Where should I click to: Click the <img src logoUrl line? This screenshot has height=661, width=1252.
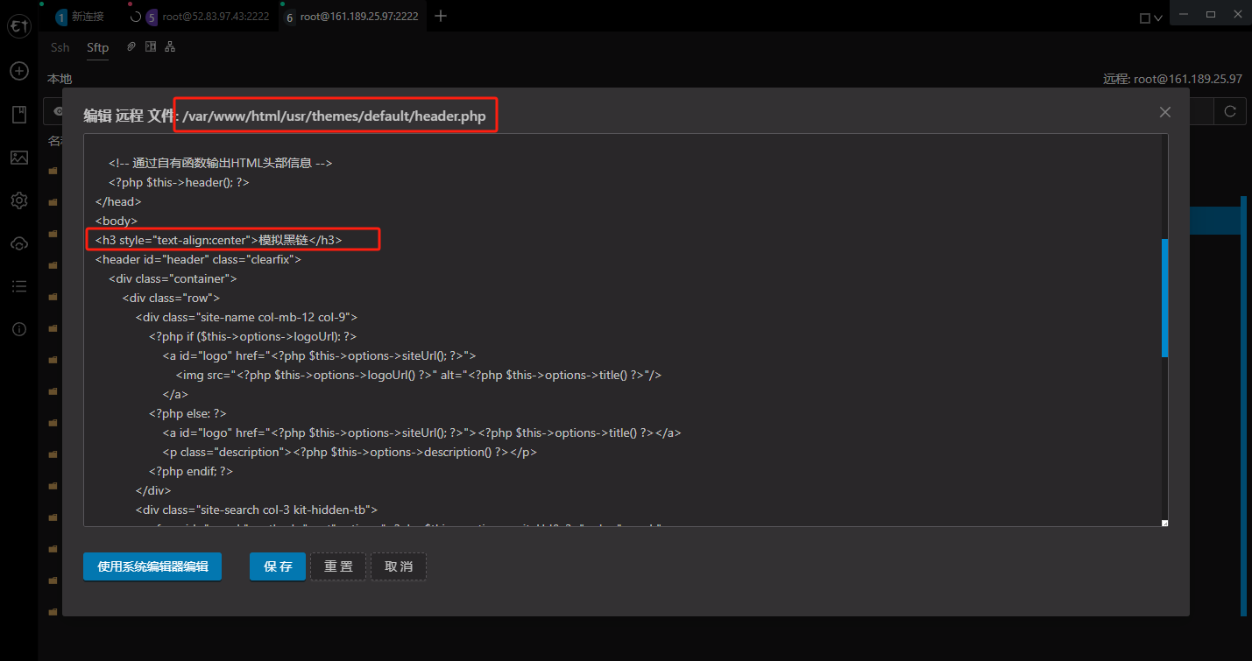pos(419,375)
